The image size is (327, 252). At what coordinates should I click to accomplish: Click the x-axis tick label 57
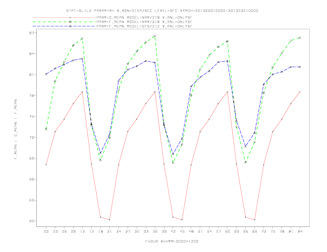point(218,231)
